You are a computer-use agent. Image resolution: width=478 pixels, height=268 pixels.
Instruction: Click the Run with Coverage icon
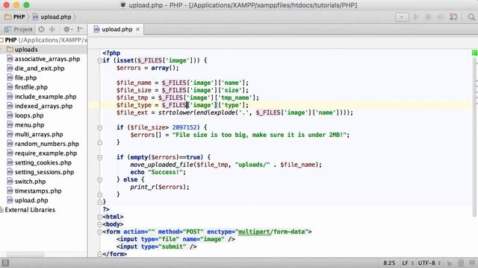(x=441, y=16)
